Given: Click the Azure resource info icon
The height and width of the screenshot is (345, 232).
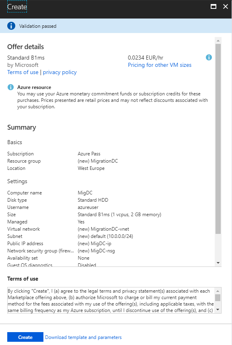Looking at the screenshot, I should click(10, 87).
